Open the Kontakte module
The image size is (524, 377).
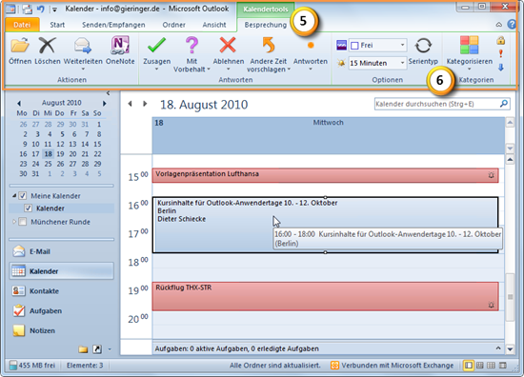pyautogui.click(x=62, y=291)
